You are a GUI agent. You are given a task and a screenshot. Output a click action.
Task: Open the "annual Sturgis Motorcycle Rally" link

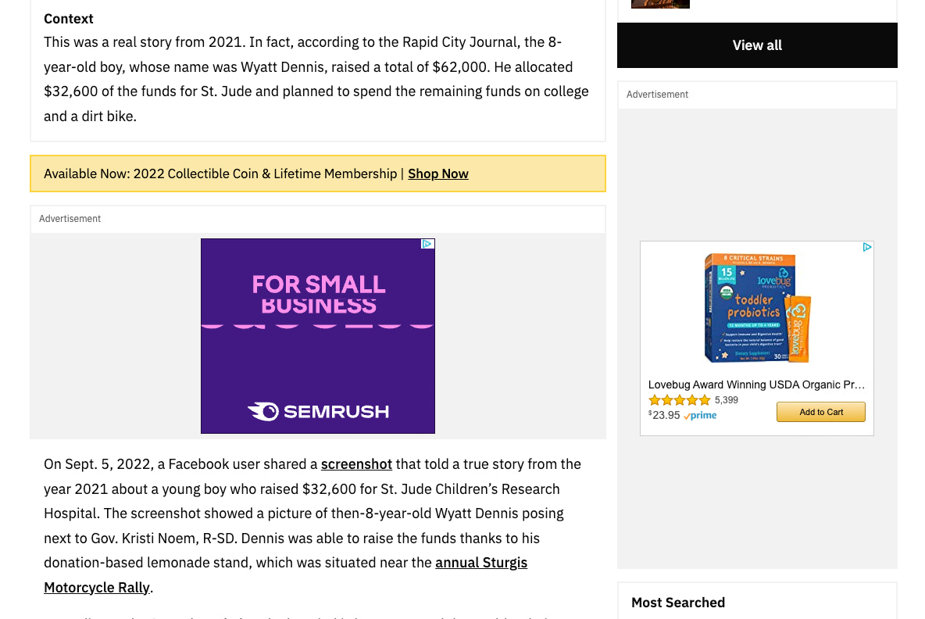click(481, 562)
